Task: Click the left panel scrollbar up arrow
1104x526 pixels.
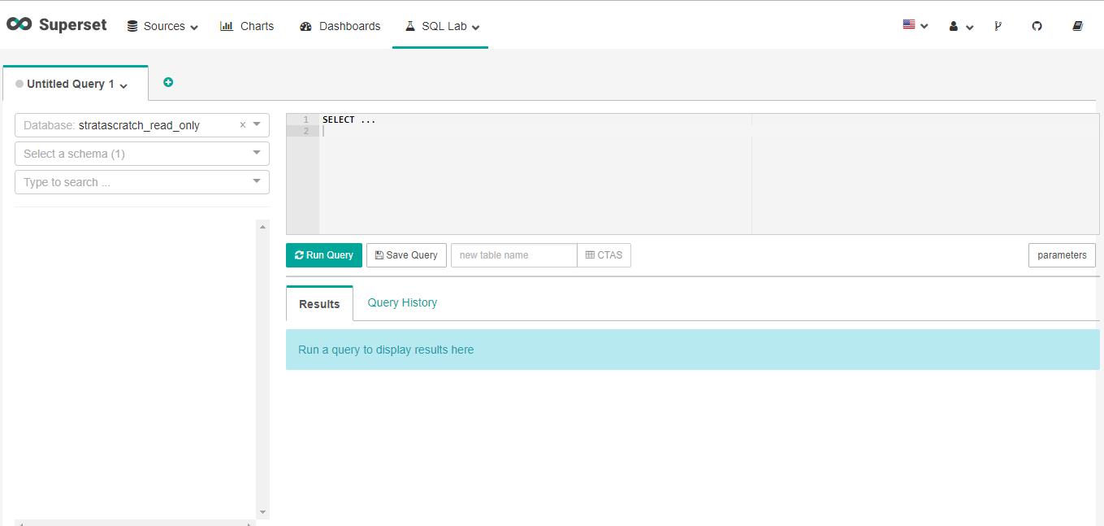Action: click(x=262, y=226)
